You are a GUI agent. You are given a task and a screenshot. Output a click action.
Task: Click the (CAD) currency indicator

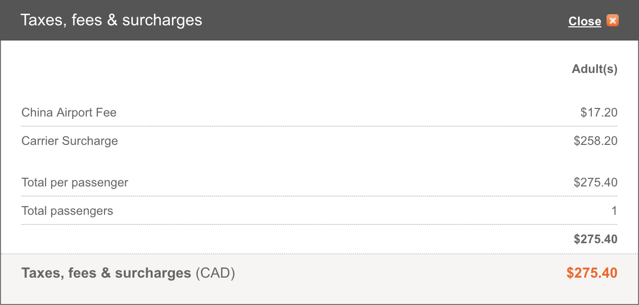[215, 274]
